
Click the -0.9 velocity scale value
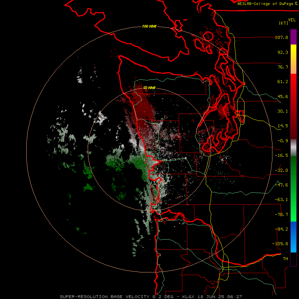pos(283,141)
